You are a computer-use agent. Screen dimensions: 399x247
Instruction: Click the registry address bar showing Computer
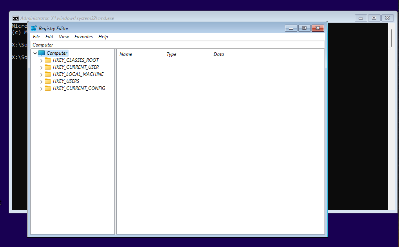click(x=178, y=45)
